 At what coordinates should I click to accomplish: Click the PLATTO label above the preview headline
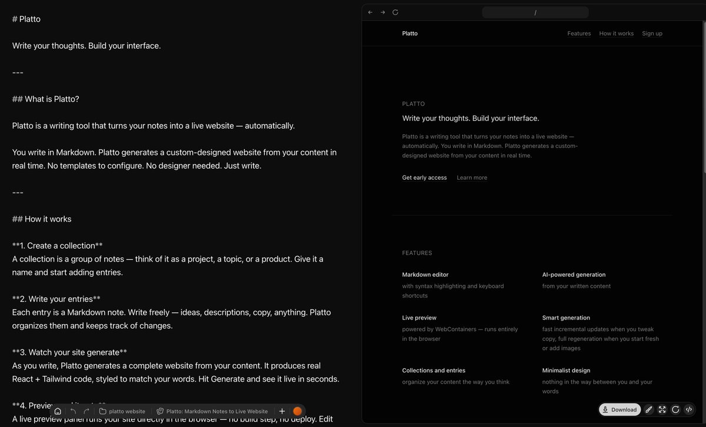click(x=414, y=104)
